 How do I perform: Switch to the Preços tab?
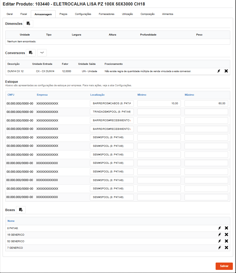[x=63, y=14]
